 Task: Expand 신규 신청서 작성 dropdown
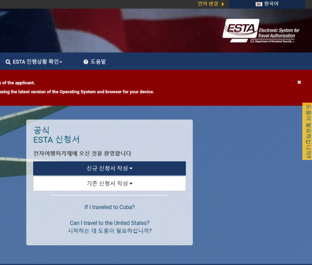tap(110, 168)
